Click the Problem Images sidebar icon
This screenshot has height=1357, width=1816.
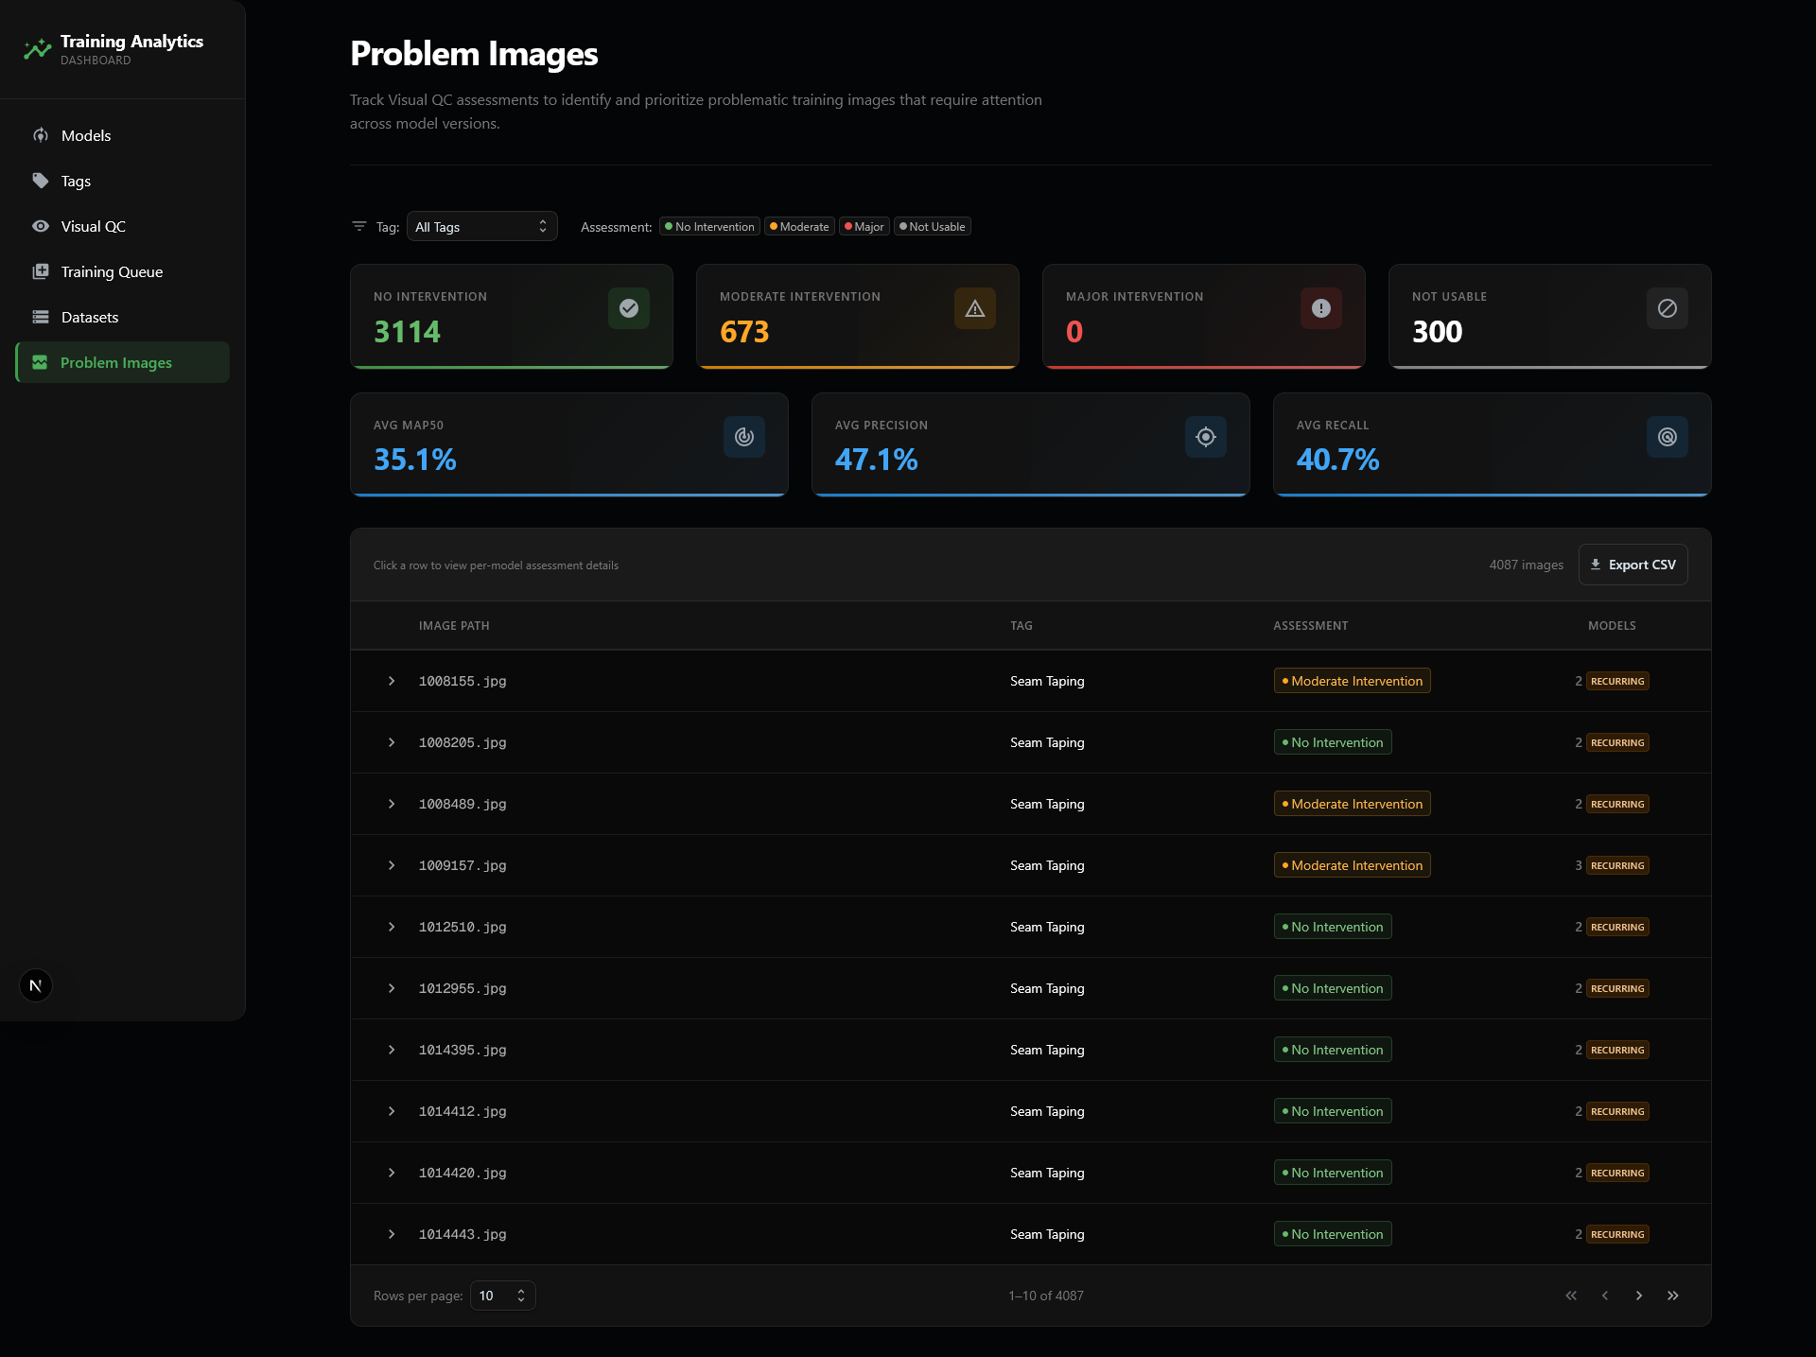point(40,362)
